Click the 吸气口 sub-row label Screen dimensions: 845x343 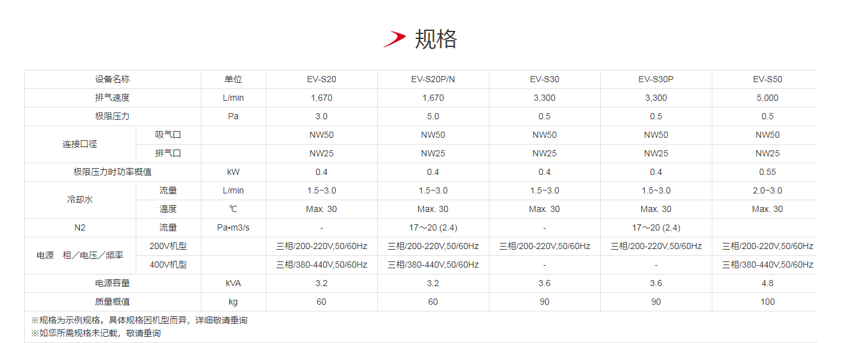click(x=168, y=135)
